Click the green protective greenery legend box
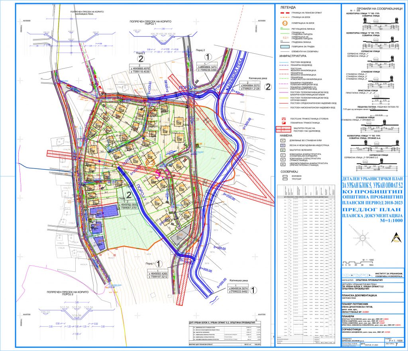 [x=283, y=150]
